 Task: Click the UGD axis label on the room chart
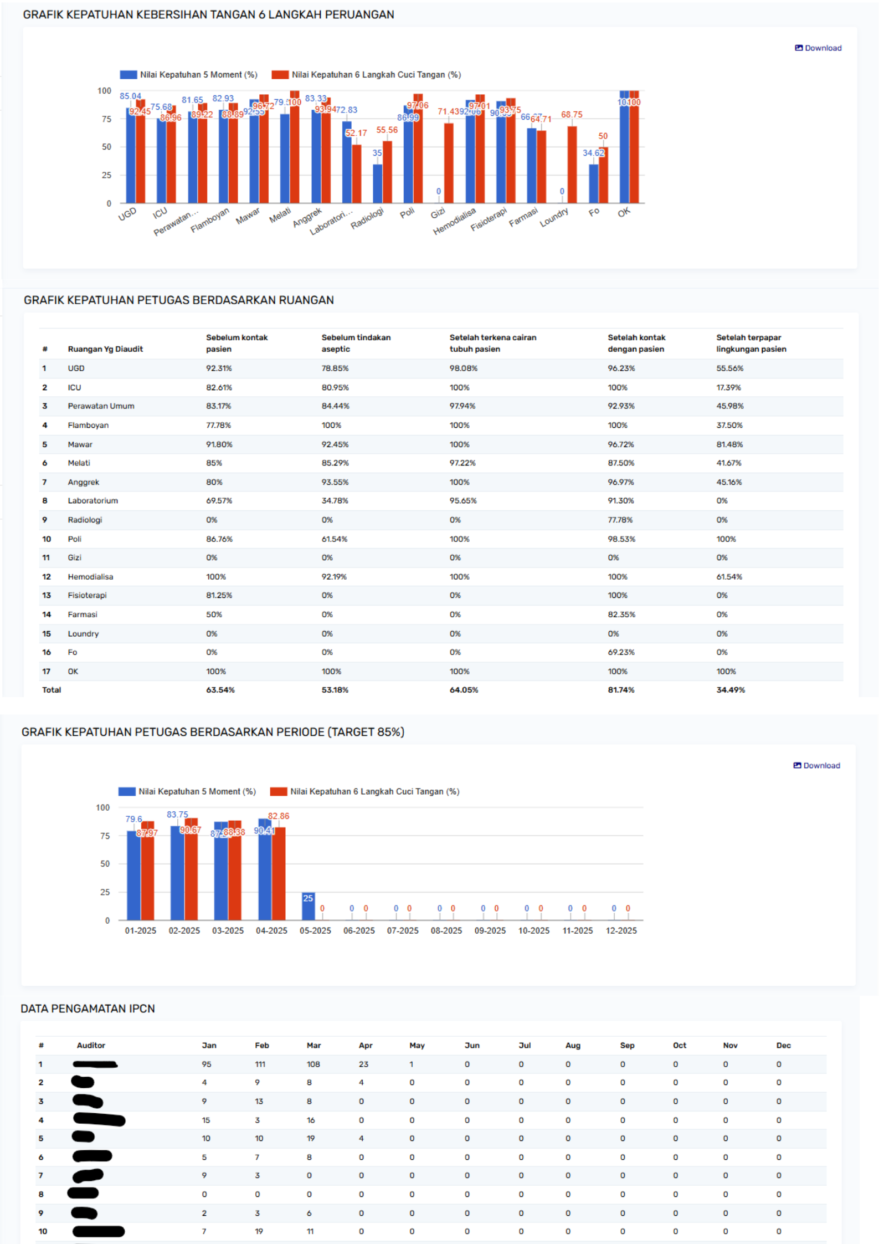pyautogui.click(x=127, y=214)
